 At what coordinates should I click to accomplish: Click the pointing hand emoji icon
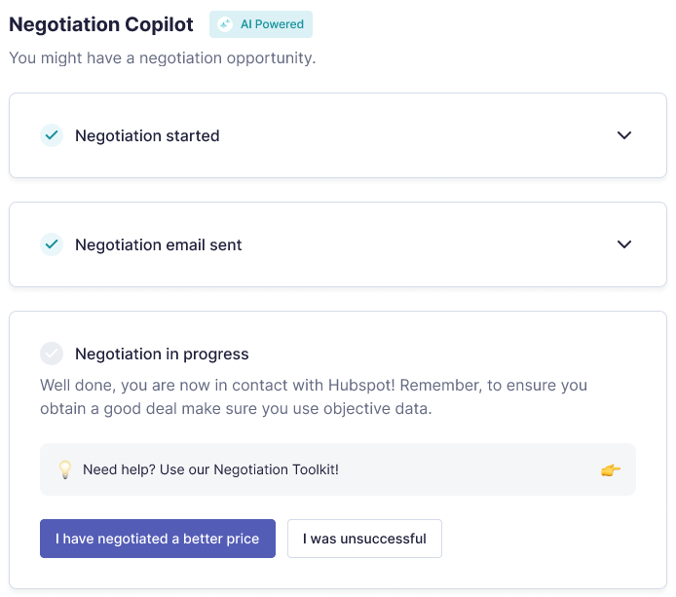click(611, 469)
